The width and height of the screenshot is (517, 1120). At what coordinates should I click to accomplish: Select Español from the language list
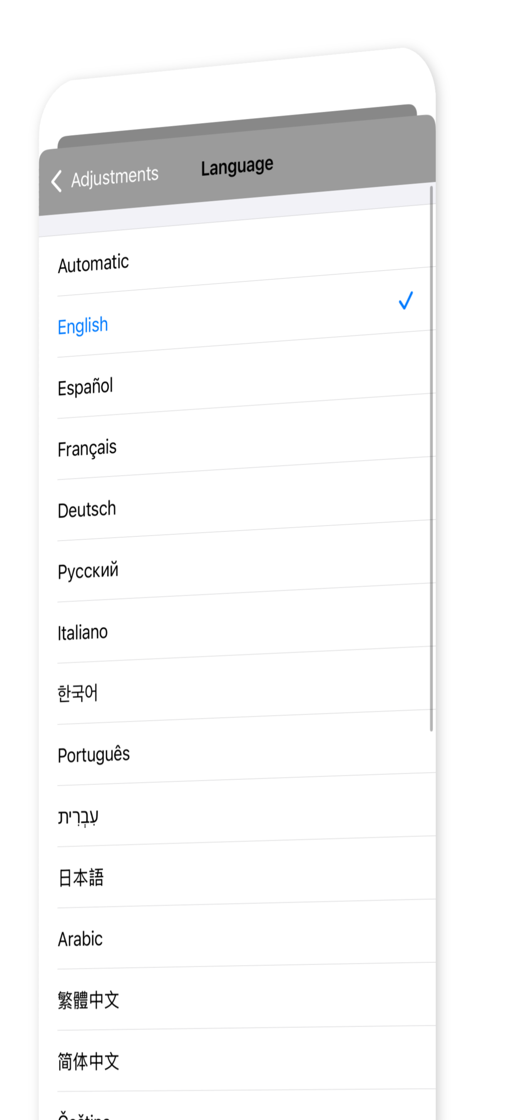85,387
